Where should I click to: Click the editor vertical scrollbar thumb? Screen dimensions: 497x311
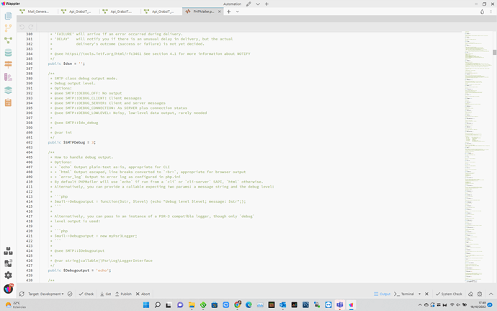click(x=494, y=52)
